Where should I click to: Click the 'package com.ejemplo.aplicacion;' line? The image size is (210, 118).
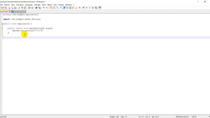pyautogui.click(x=21, y=14)
